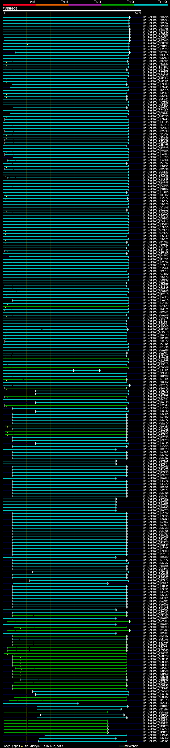
Task: Select the UniRef100_P26576 label
Action: pos(156,216)
